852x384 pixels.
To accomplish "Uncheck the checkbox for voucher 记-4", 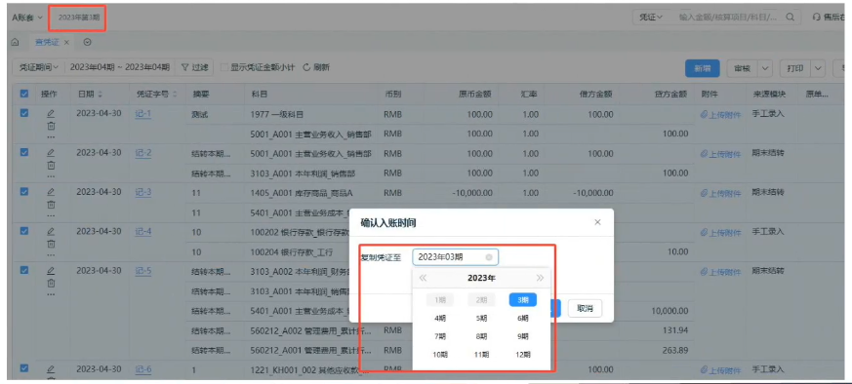I will pos(23,231).
